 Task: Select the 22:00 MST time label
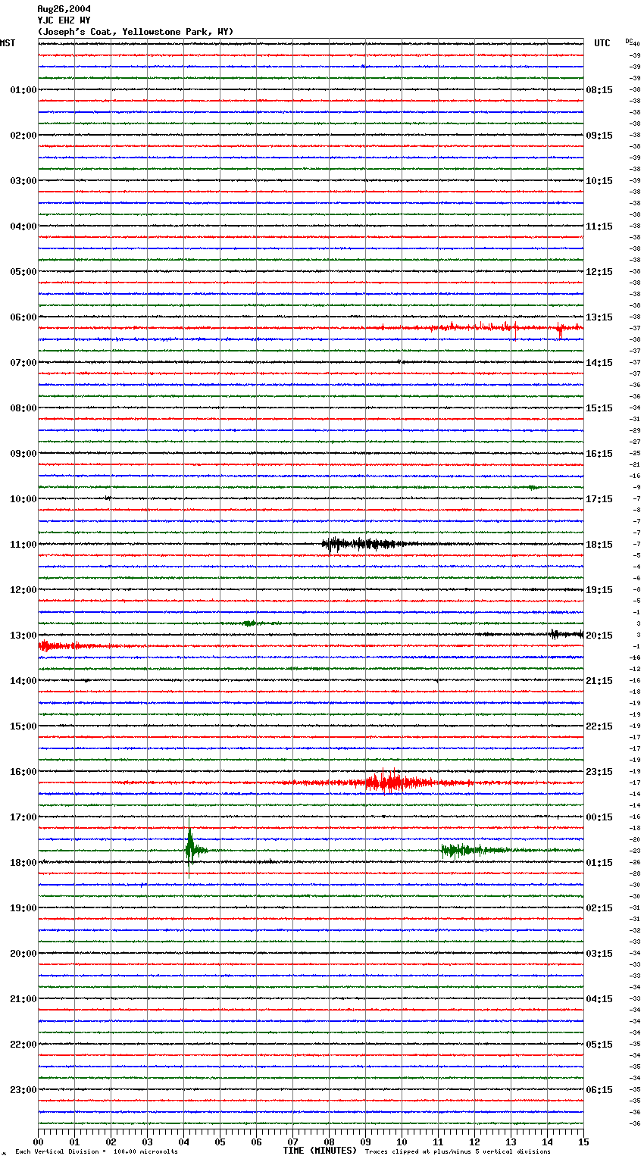click(x=23, y=1045)
